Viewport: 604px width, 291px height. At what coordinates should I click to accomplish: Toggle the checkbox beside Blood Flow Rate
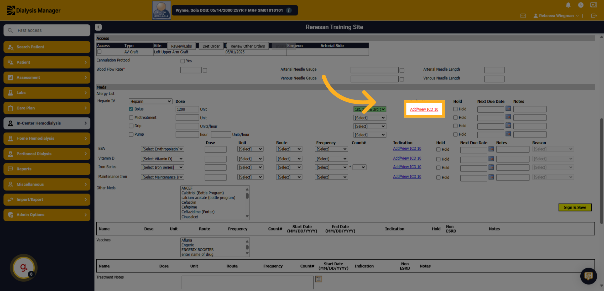tap(205, 70)
